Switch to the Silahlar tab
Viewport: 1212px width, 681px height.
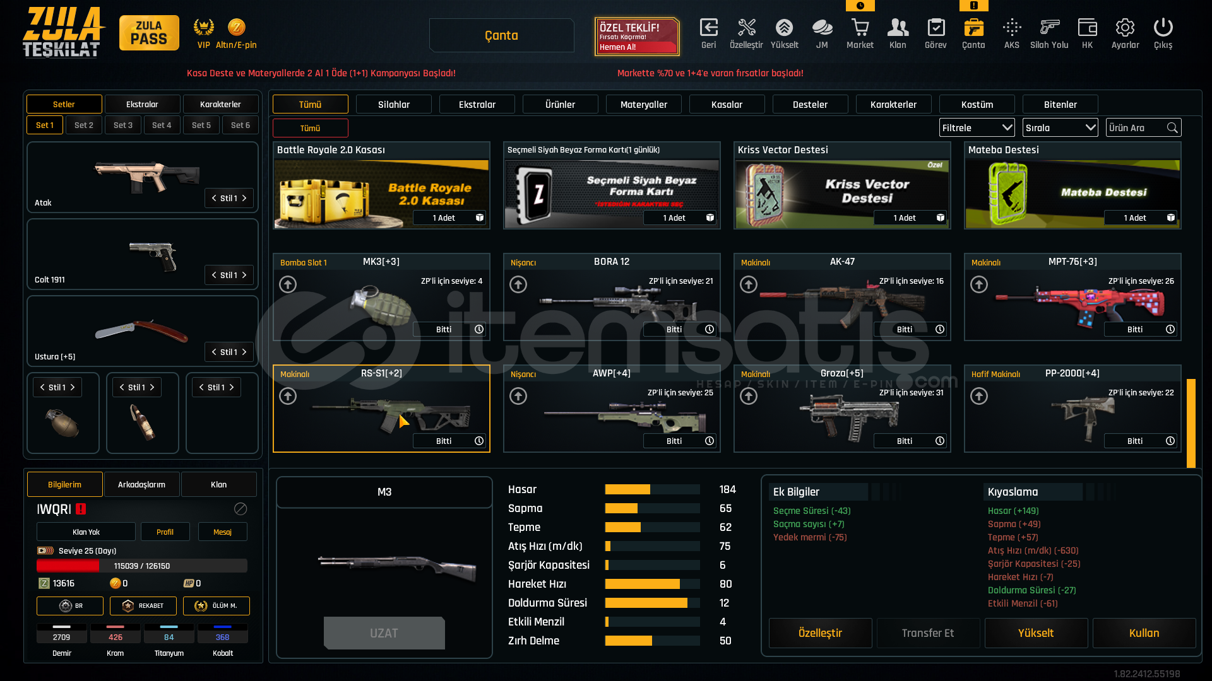click(393, 104)
